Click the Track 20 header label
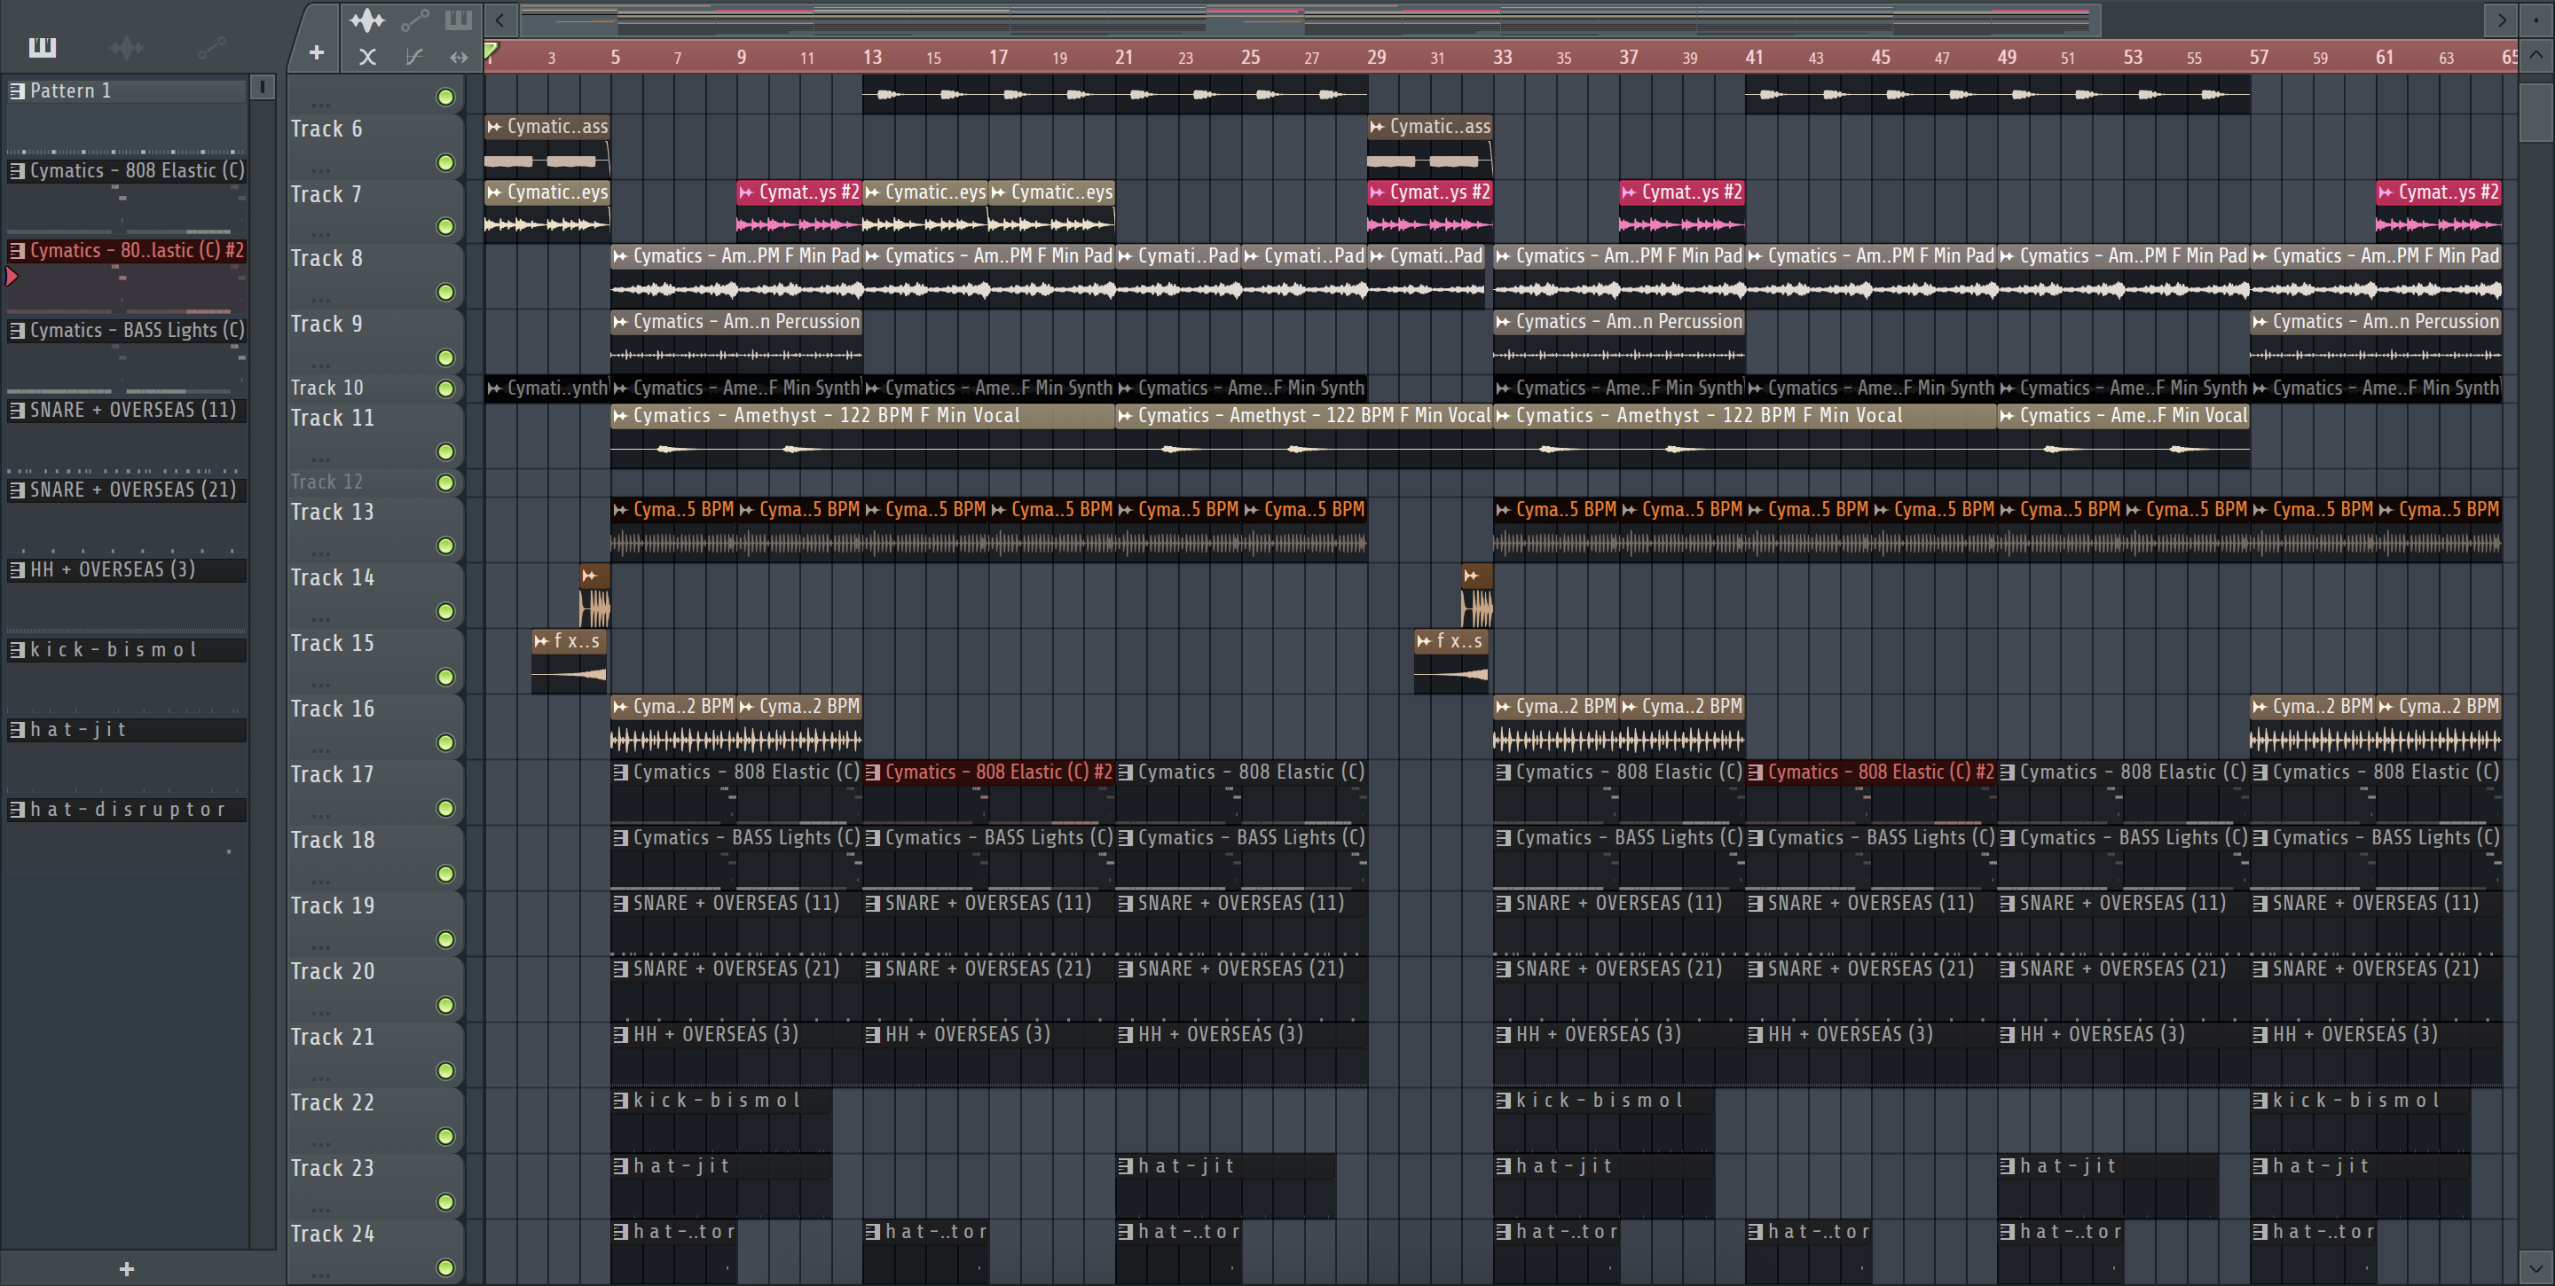2555x1286 pixels. [x=333, y=972]
